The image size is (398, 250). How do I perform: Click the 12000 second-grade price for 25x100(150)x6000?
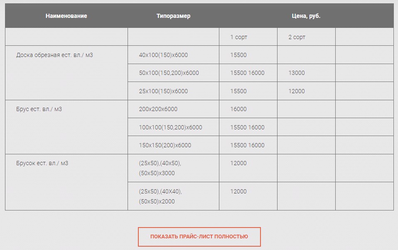(297, 91)
